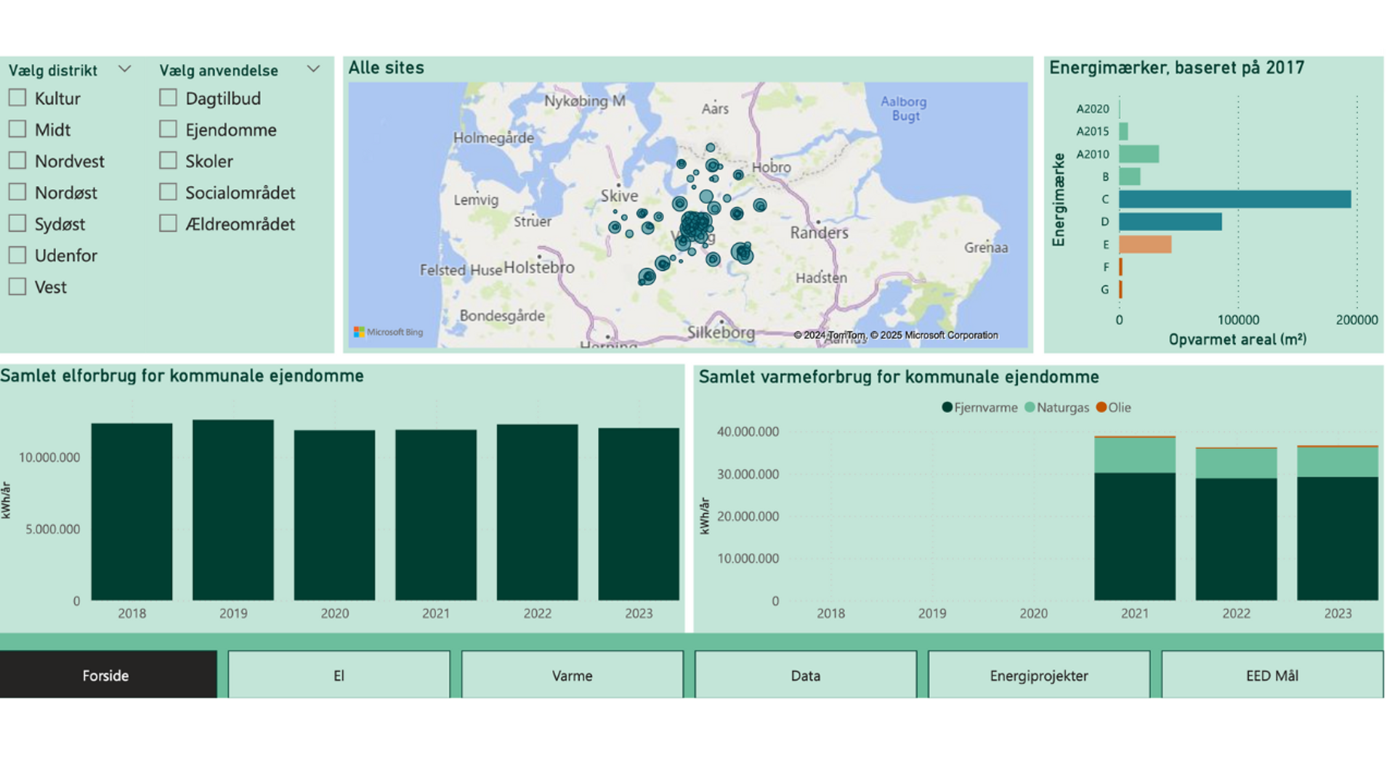Enable the Nordvest district filter
Viewport: 1395px width, 784px height.
[x=17, y=161]
